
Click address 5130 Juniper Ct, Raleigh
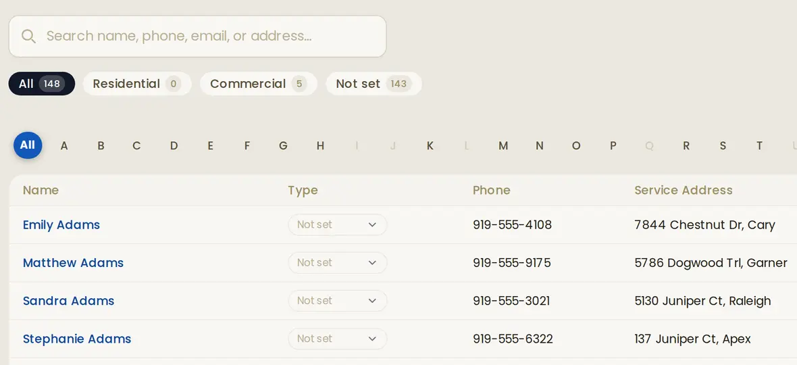tap(703, 301)
